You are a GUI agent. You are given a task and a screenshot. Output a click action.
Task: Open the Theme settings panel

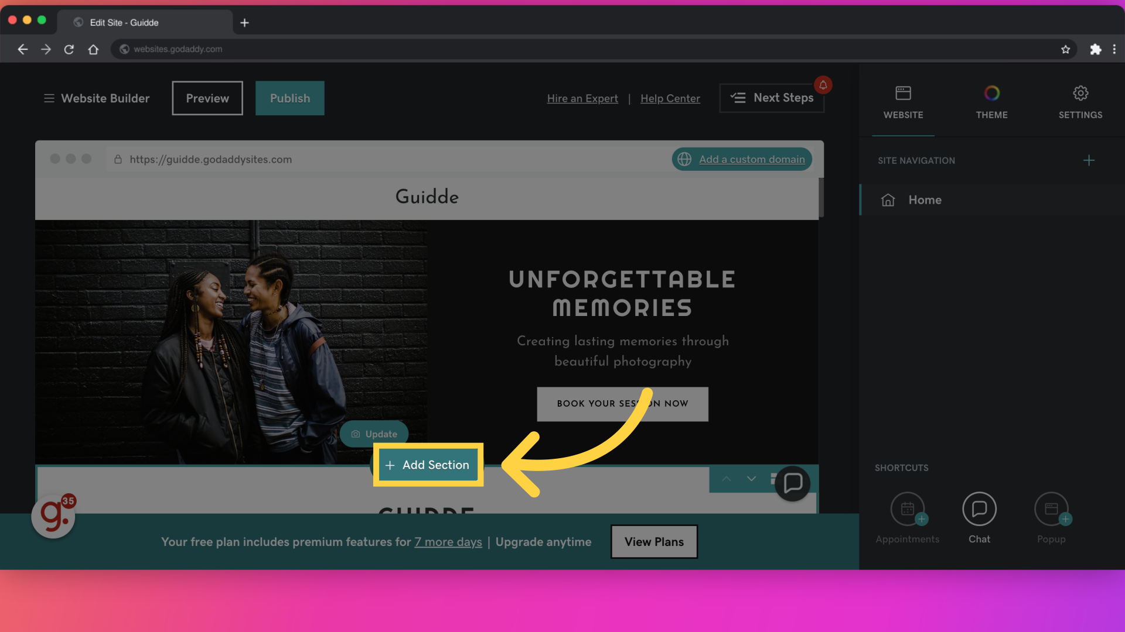pyautogui.click(x=991, y=101)
